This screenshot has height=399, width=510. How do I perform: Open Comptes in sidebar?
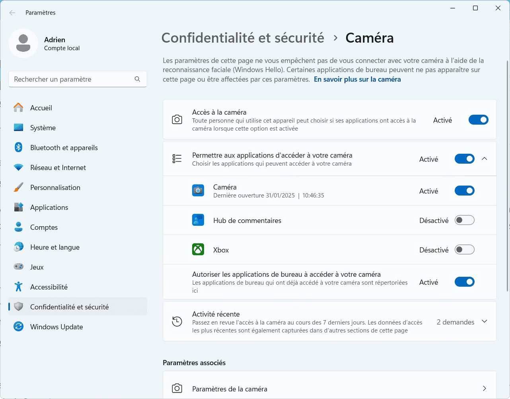tap(78, 227)
